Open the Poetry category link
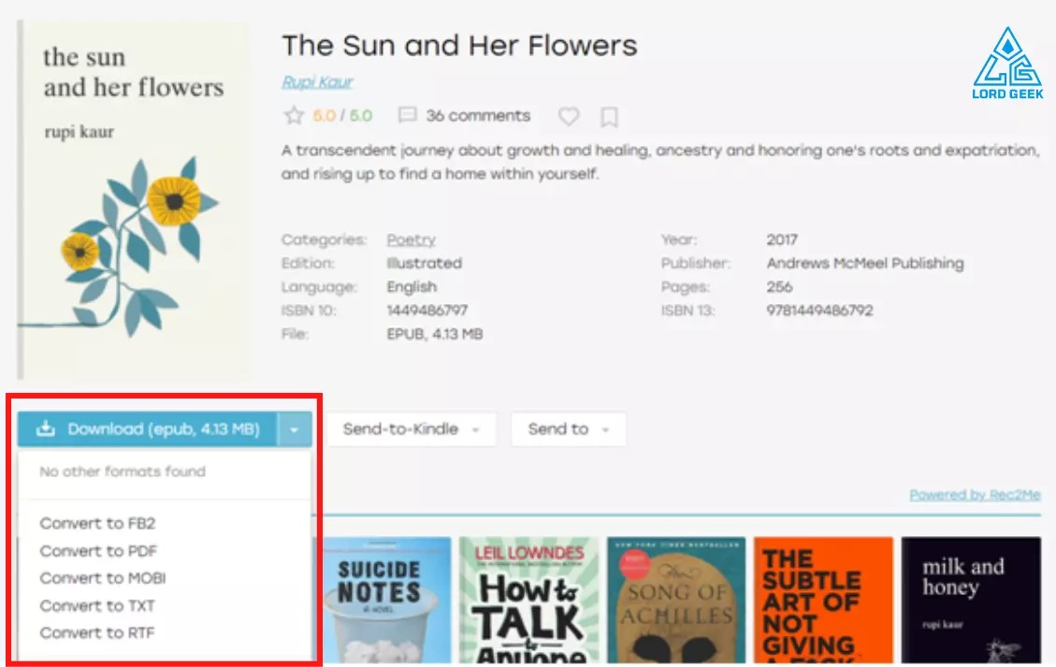Screen dimensions: 1056x667 (x=411, y=239)
